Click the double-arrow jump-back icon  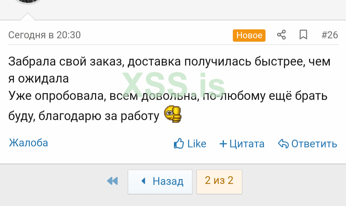[112, 181]
